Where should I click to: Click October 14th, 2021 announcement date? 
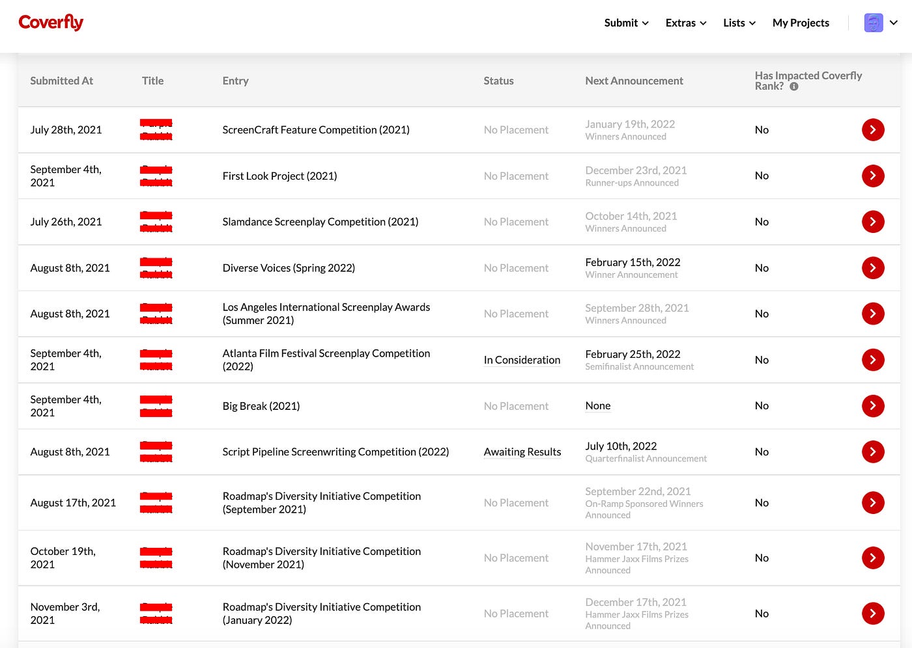(x=631, y=216)
